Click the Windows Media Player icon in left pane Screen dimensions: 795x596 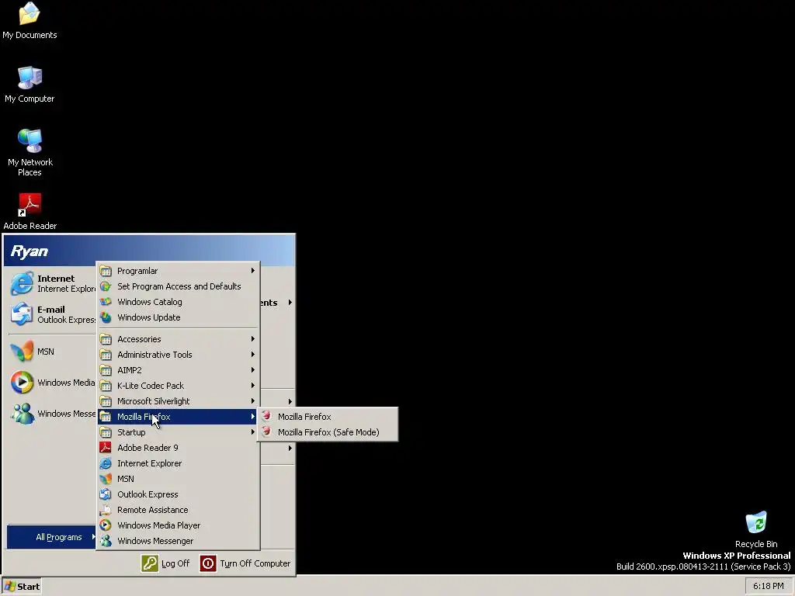[22, 383]
